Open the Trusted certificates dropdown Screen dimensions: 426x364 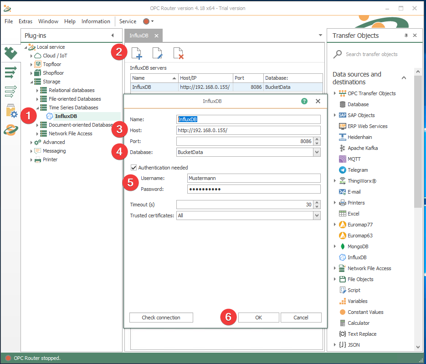pos(317,215)
